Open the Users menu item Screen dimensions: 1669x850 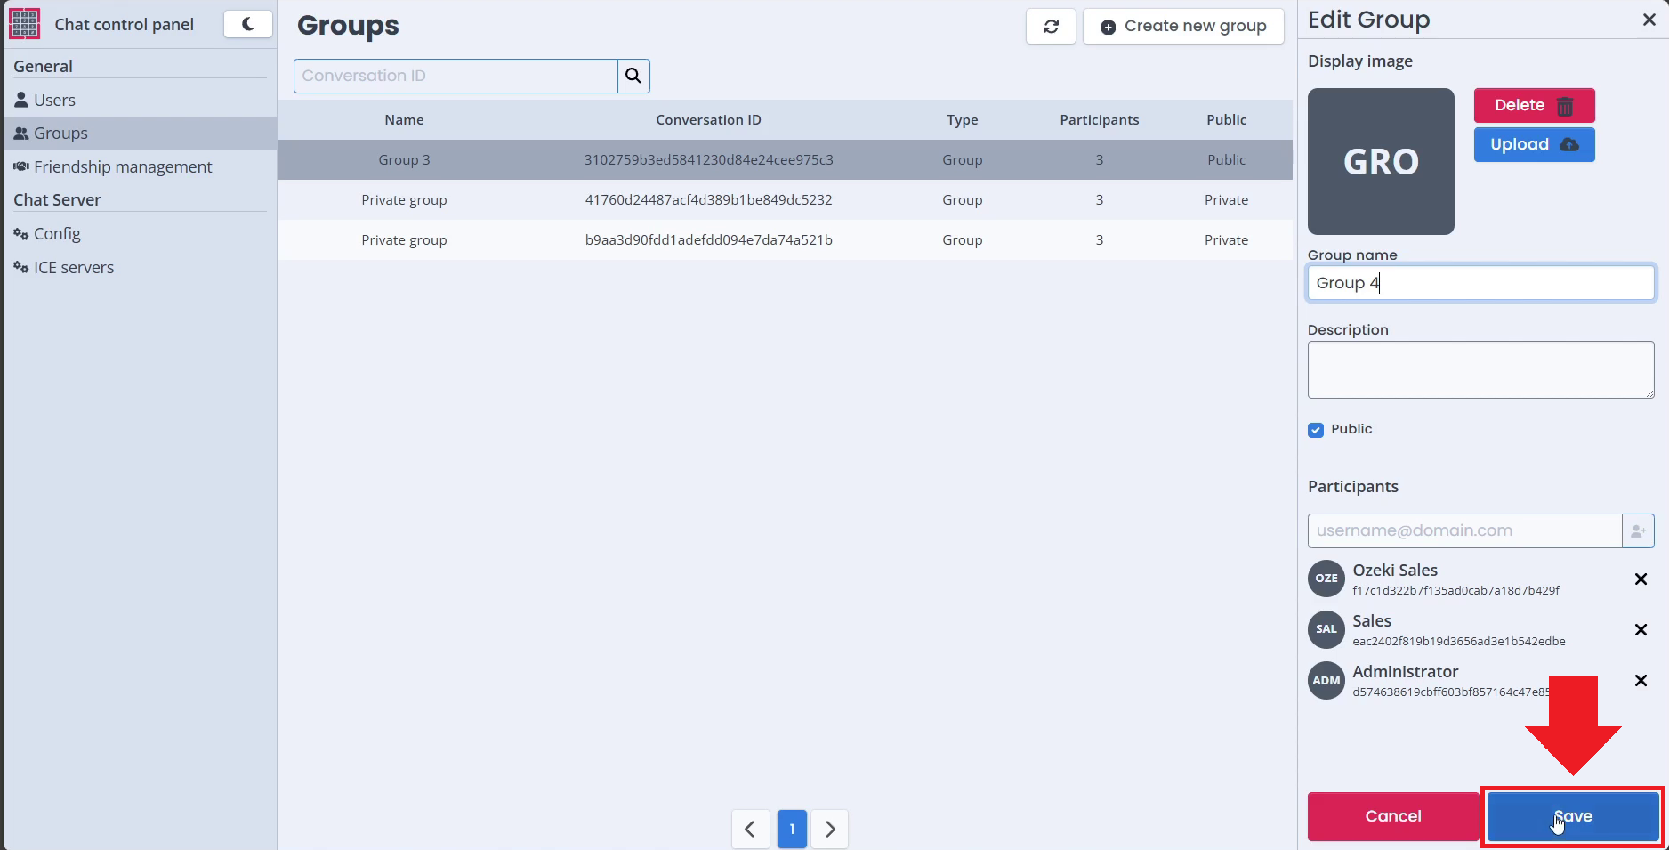[54, 101]
